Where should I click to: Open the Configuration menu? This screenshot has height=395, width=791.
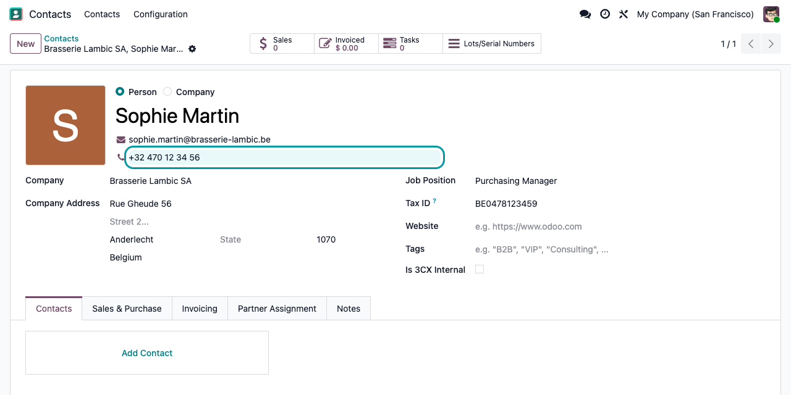click(161, 14)
